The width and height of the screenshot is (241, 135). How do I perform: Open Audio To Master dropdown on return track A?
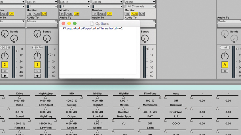point(229,21)
